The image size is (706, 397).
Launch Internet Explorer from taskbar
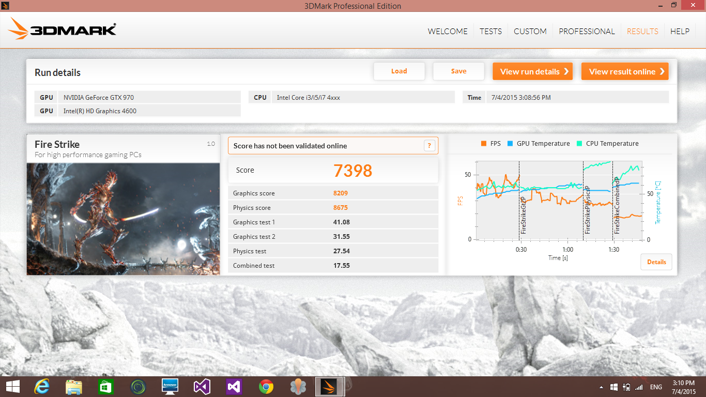click(x=42, y=387)
